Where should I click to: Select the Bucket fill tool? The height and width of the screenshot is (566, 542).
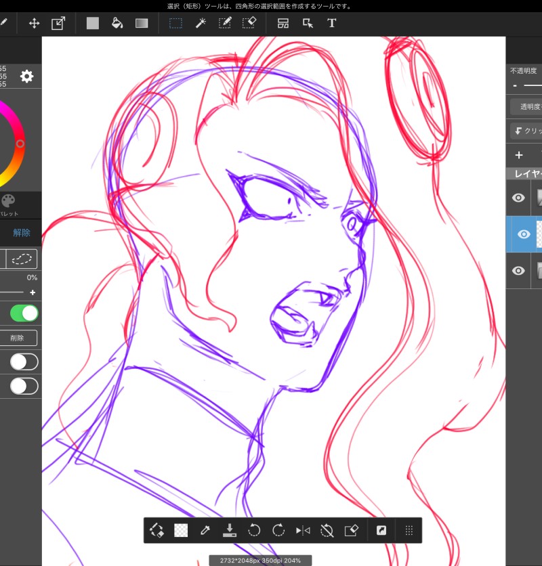[x=117, y=24]
